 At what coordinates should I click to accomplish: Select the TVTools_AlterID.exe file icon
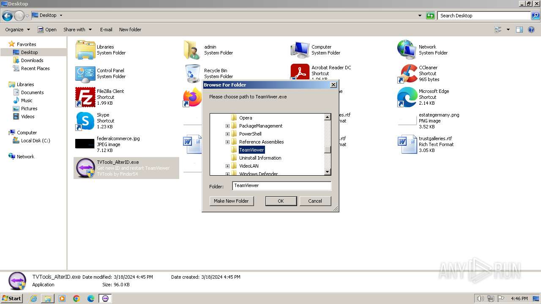click(85, 168)
